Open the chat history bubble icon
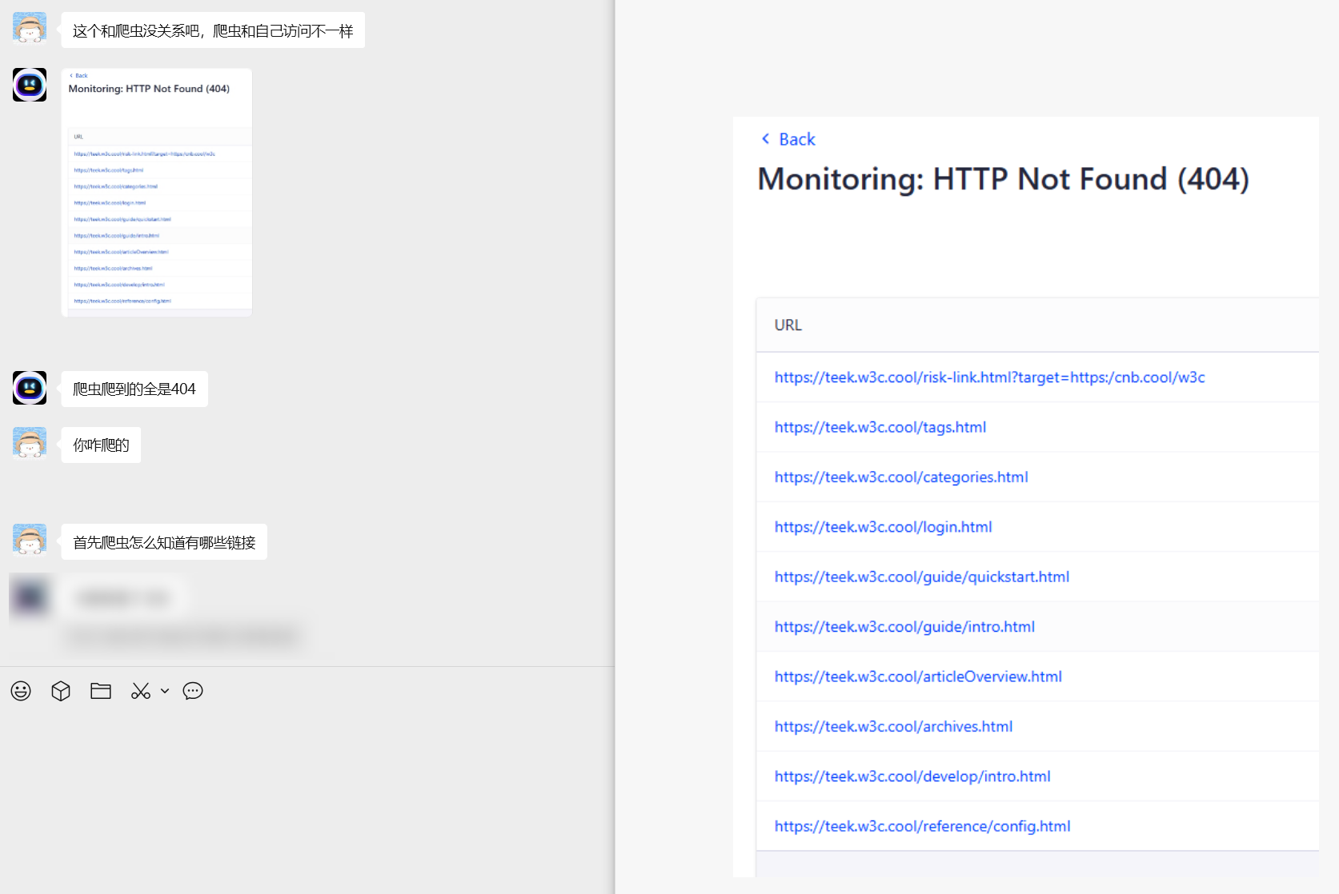The width and height of the screenshot is (1339, 894). [x=193, y=691]
